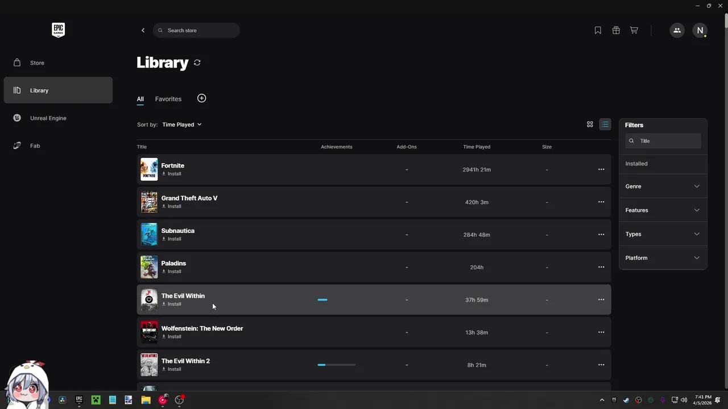The image size is (728, 409).
Task: Open the Sort by Time Played dropdown
Action: click(182, 124)
